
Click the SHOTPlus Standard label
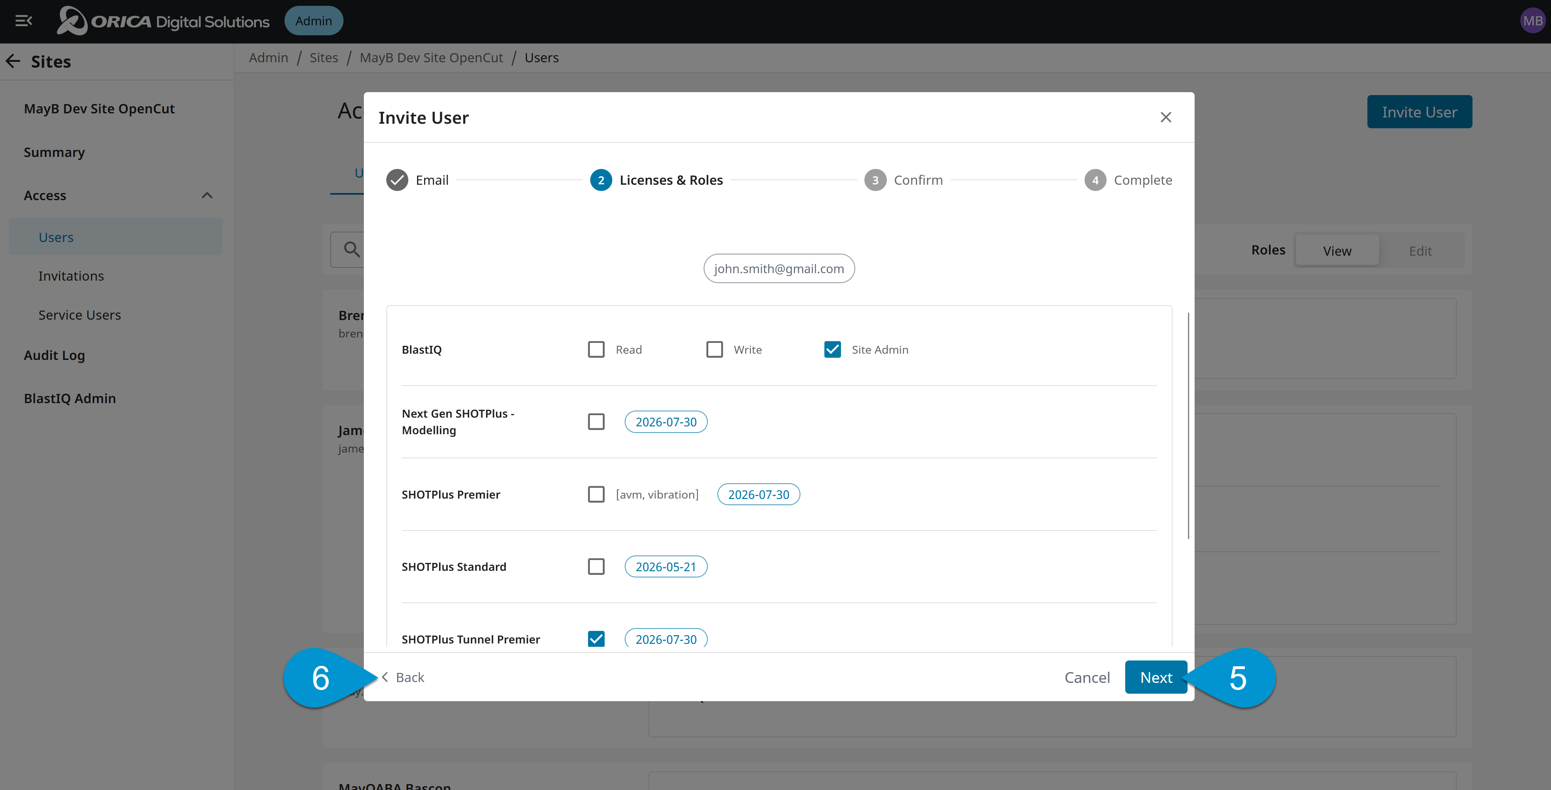tap(454, 567)
